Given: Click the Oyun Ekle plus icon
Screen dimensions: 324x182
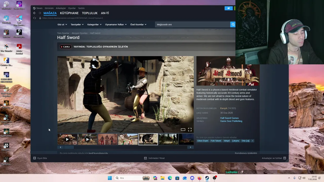Looking at the screenshot, I should (35, 158).
